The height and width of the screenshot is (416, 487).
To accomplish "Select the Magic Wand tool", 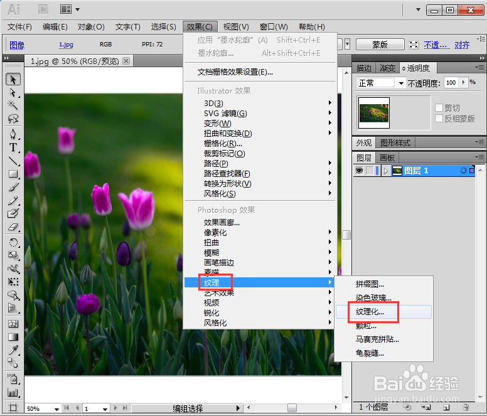I will [13, 105].
